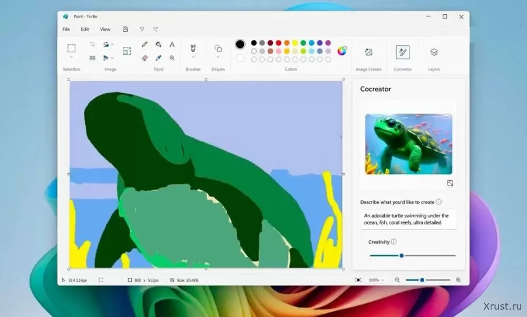Viewport: 527px width, 317px height.
Task: Toggle the Cocreator panel button
Action: [x=403, y=52]
